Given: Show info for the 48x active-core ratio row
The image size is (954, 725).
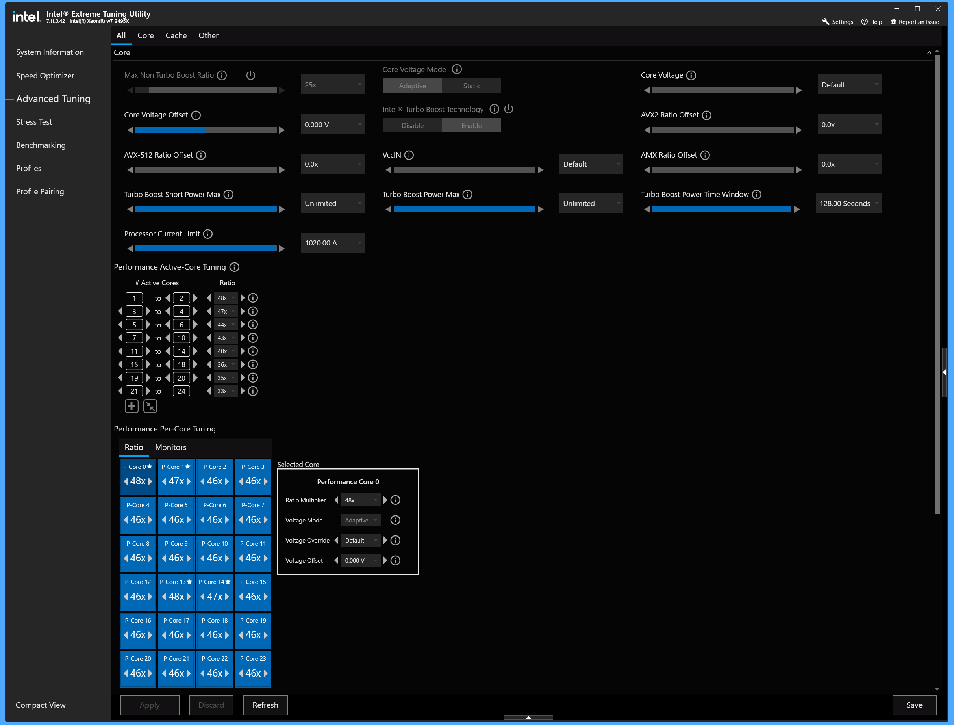Looking at the screenshot, I should [x=253, y=298].
